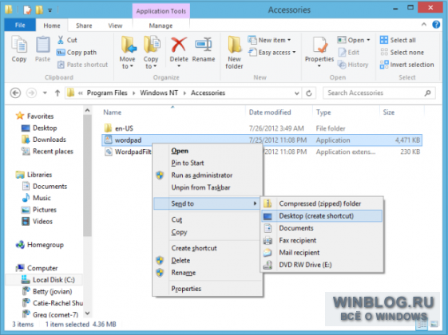Open the Move to folder button
This screenshot has width=448, height=335.
coord(128,53)
